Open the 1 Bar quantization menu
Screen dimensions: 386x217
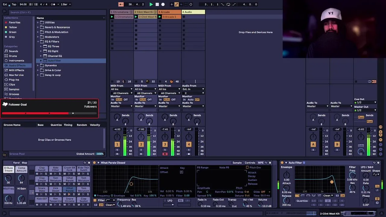[66, 4]
